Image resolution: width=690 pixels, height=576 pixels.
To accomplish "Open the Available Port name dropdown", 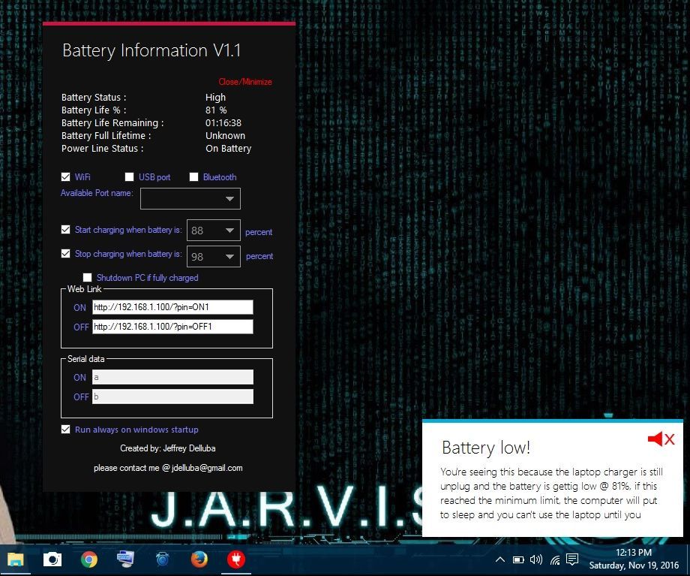I will [190, 199].
